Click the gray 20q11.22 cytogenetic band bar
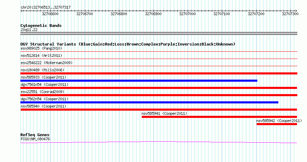The height and width of the screenshot is (162, 307). click(159, 33)
